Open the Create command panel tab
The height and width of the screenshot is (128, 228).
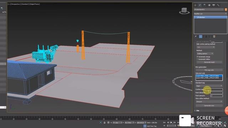pos(195,5)
